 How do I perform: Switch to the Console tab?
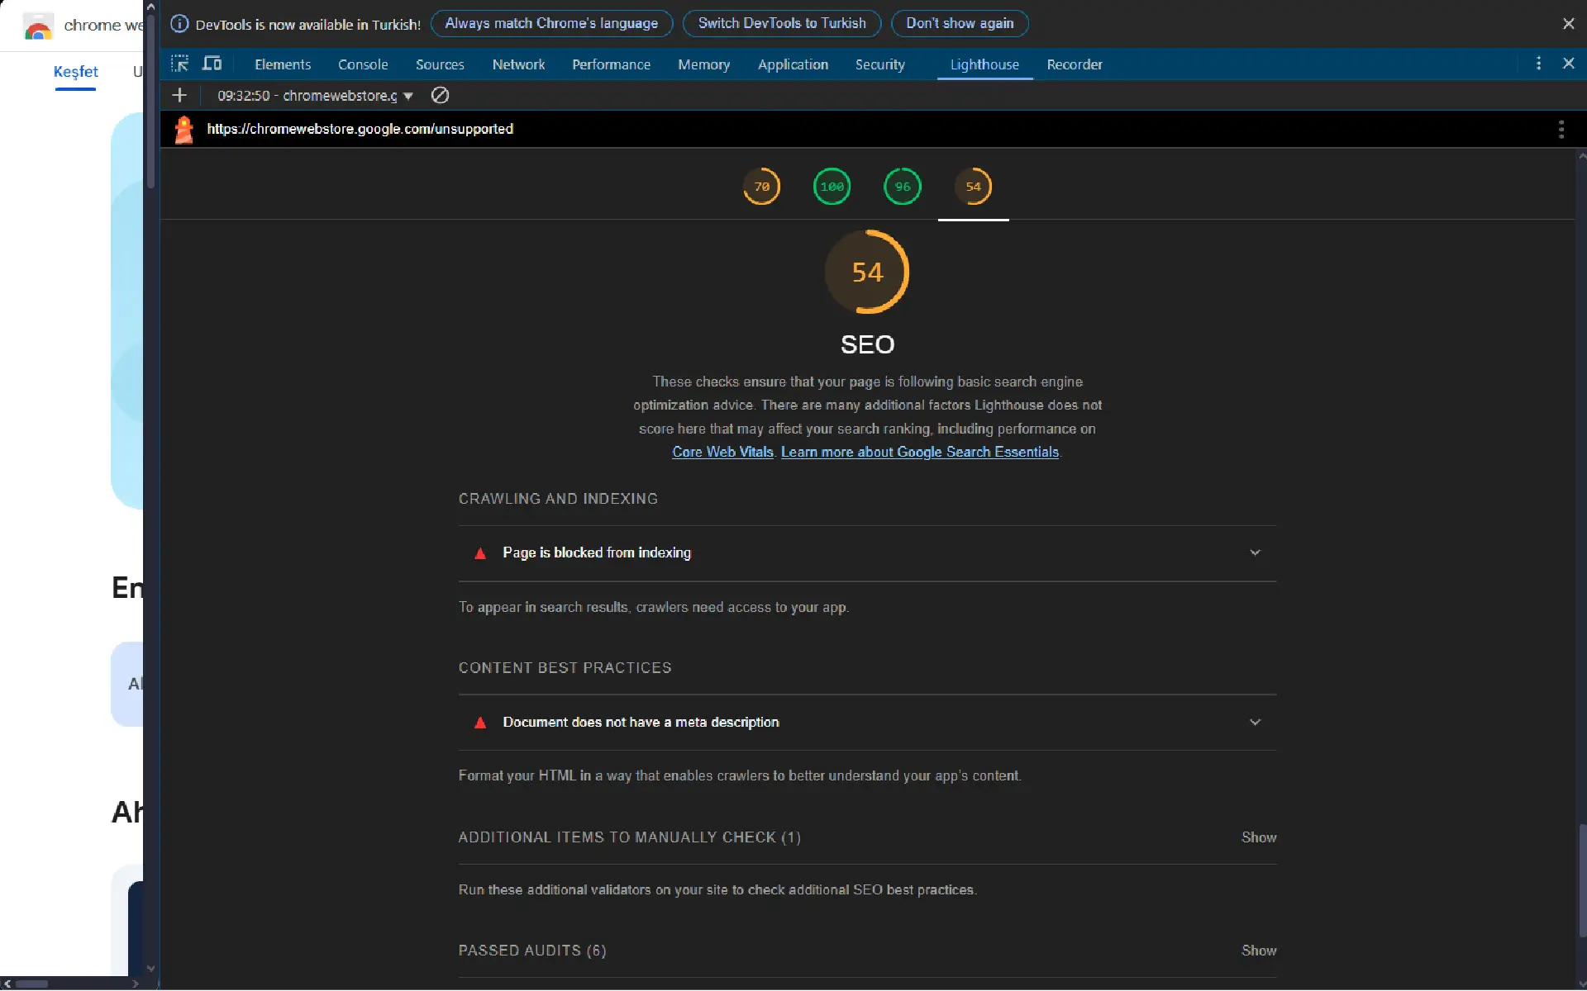click(363, 64)
